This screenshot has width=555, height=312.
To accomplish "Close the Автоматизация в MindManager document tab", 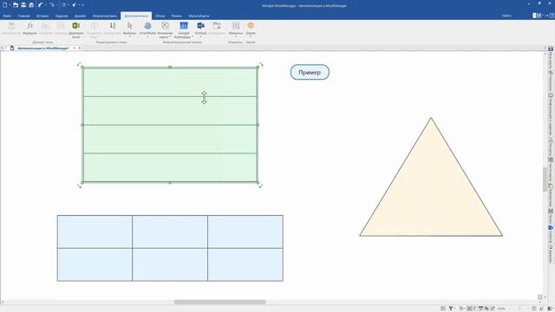I will 80,49.
